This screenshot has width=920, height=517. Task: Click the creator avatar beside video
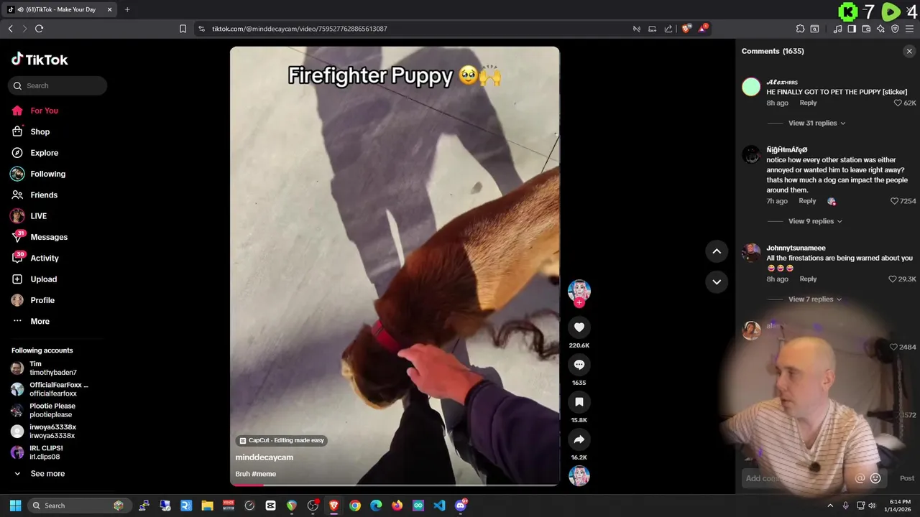point(579,290)
